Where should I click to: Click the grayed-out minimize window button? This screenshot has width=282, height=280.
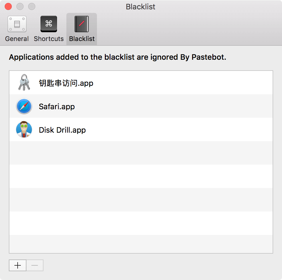point(20,7)
